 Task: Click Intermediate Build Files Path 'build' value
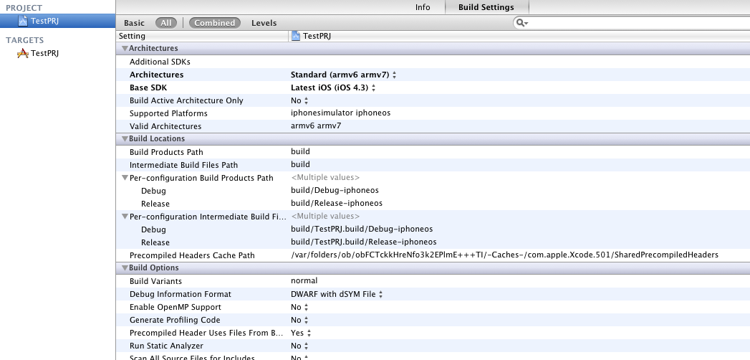pyautogui.click(x=300, y=164)
